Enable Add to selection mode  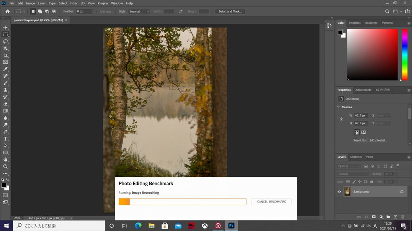(x=40, y=12)
